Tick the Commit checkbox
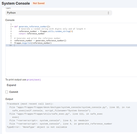Image resolution: width=137 pixels, height=134 pixels. (7, 92)
